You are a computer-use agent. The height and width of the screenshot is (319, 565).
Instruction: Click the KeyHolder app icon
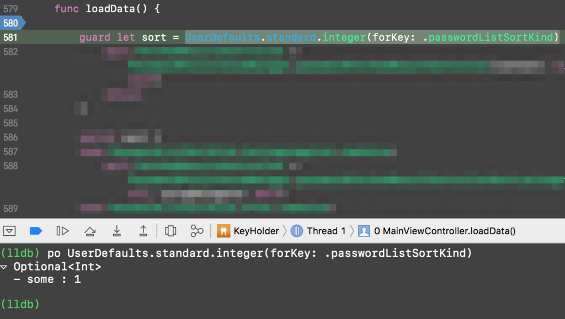tap(223, 231)
